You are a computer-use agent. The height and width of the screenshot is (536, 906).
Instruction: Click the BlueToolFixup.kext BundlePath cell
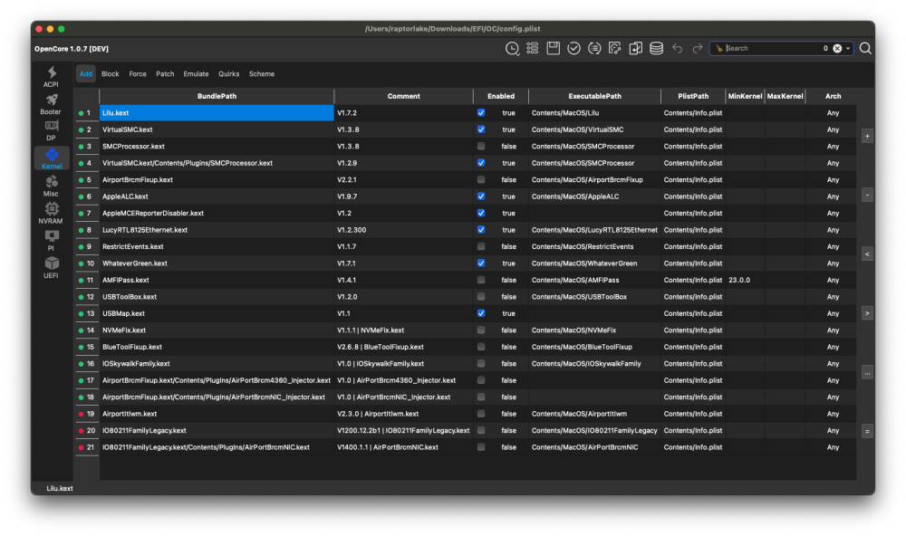pos(217,347)
